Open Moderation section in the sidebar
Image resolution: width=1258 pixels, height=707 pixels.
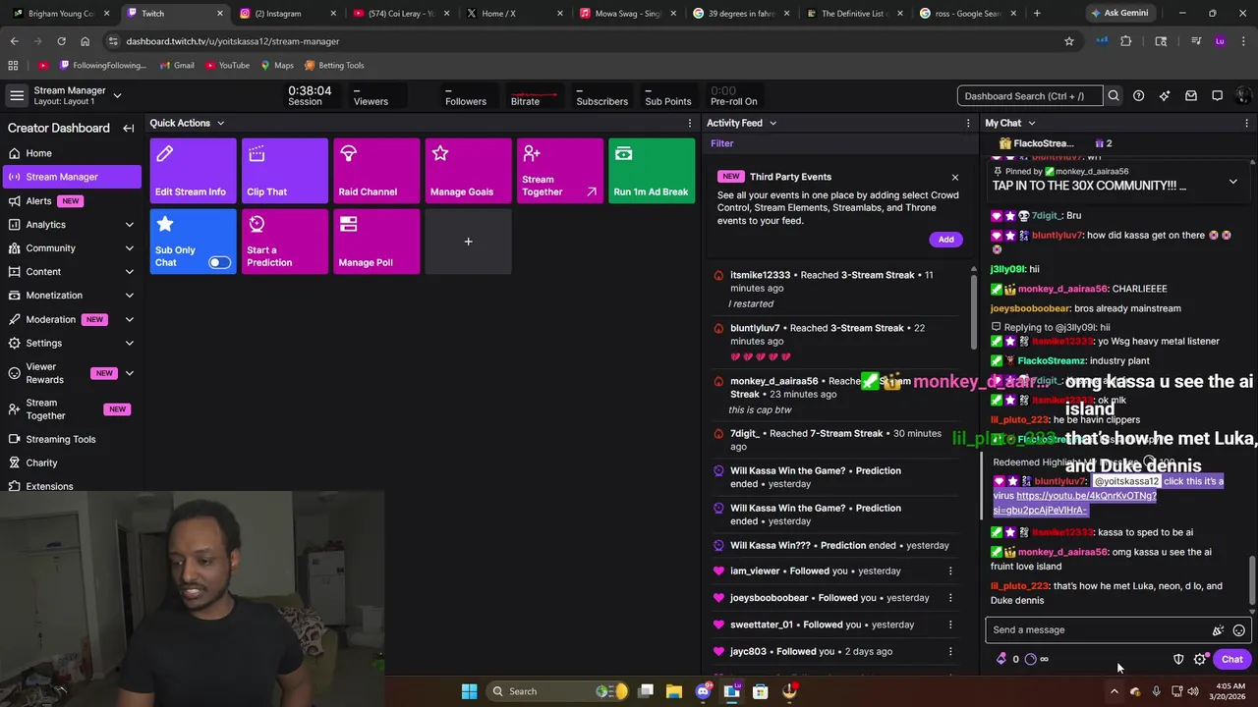pyautogui.click(x=71, y=319)
